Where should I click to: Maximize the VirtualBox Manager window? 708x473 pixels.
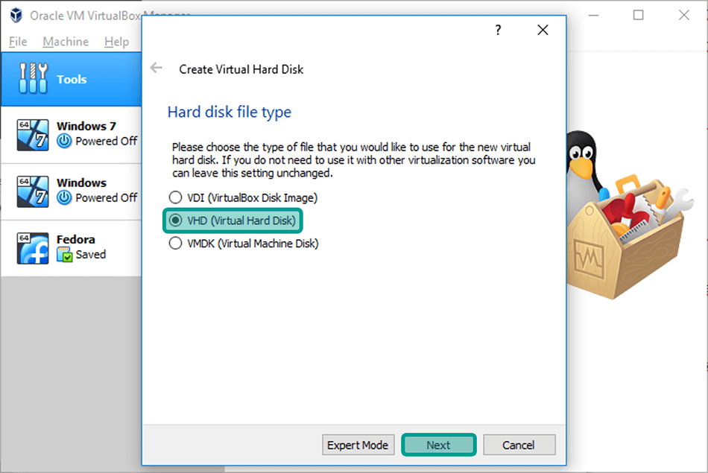click(639, 16)
